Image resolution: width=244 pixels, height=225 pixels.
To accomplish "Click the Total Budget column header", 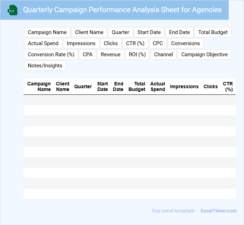I will tap(137, 86).
